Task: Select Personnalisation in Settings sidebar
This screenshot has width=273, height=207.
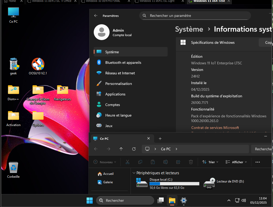Action: point(119,84)
